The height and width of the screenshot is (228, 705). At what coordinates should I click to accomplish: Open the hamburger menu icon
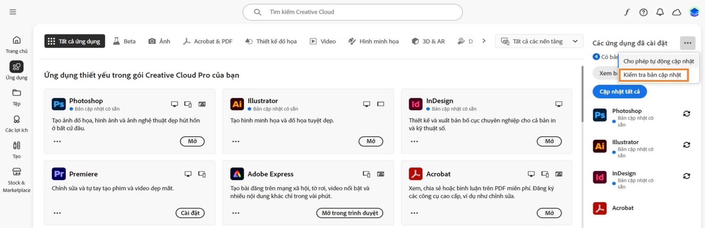pyautogui.click(x=13, y=12)
